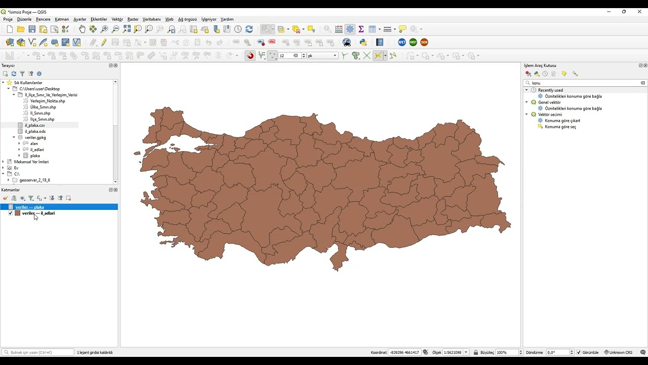Open the Veritabanı menu

click(151, 19)
